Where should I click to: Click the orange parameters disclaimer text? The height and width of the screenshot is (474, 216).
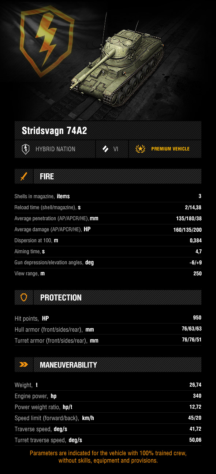[108, 457]
